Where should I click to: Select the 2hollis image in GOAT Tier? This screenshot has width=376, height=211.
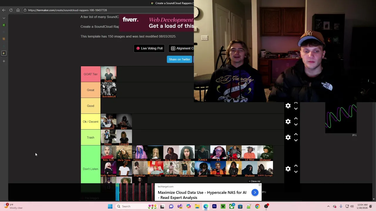point(108,74)
